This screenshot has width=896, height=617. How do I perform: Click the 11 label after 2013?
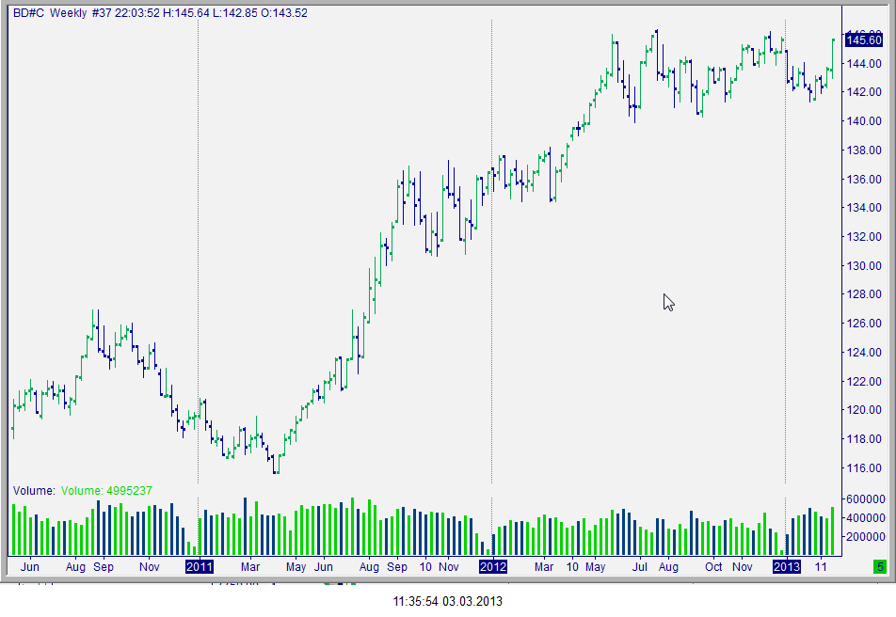(821, 567)
